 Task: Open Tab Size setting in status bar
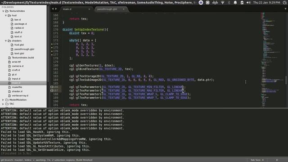[x=257, y=160]
